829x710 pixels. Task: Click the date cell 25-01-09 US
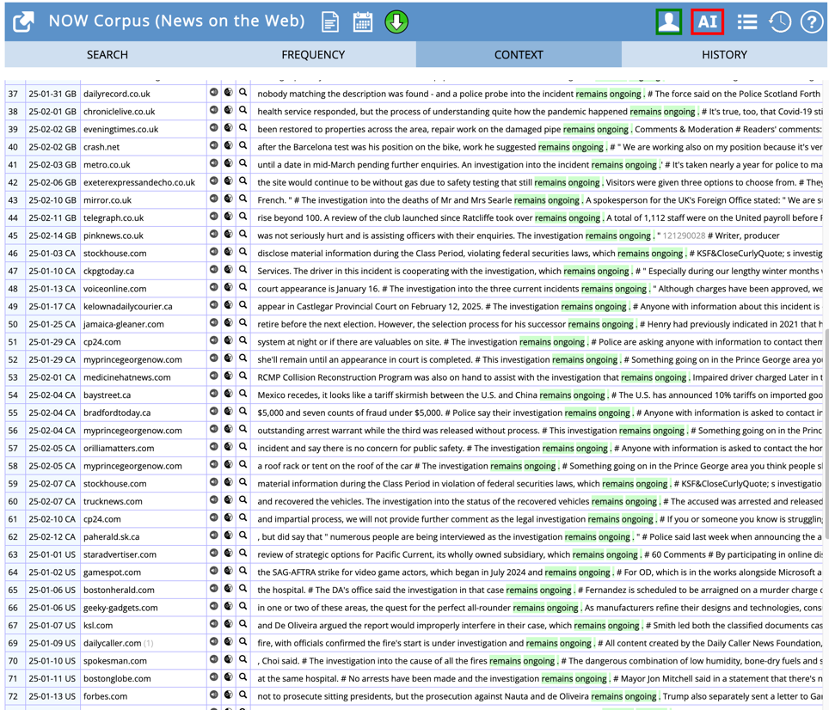coord(52,644)
